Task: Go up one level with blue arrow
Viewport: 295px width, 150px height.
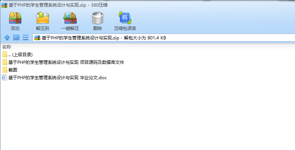Action: click(x=7, y=38)
